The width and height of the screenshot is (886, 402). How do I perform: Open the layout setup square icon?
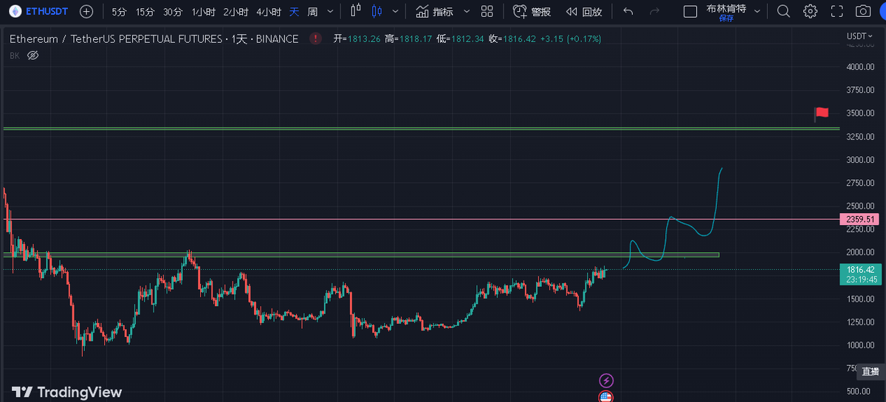pos(690,12)
